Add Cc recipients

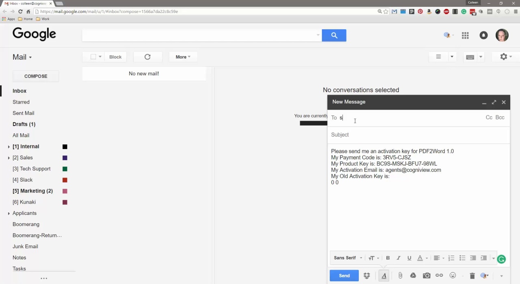[x=489, y=117]
